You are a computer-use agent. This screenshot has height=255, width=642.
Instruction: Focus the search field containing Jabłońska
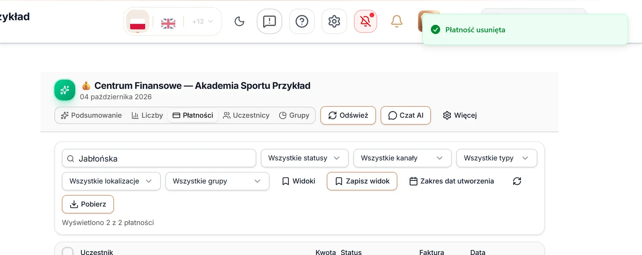coord(159,159)
